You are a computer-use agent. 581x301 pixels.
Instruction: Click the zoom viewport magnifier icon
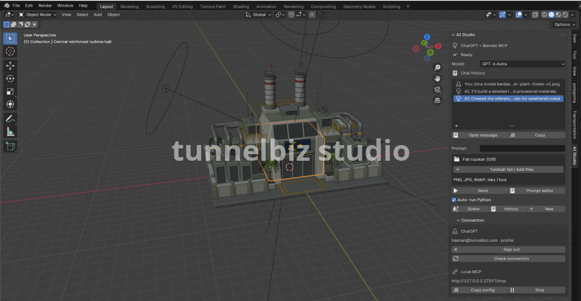[x=438, y=67]
